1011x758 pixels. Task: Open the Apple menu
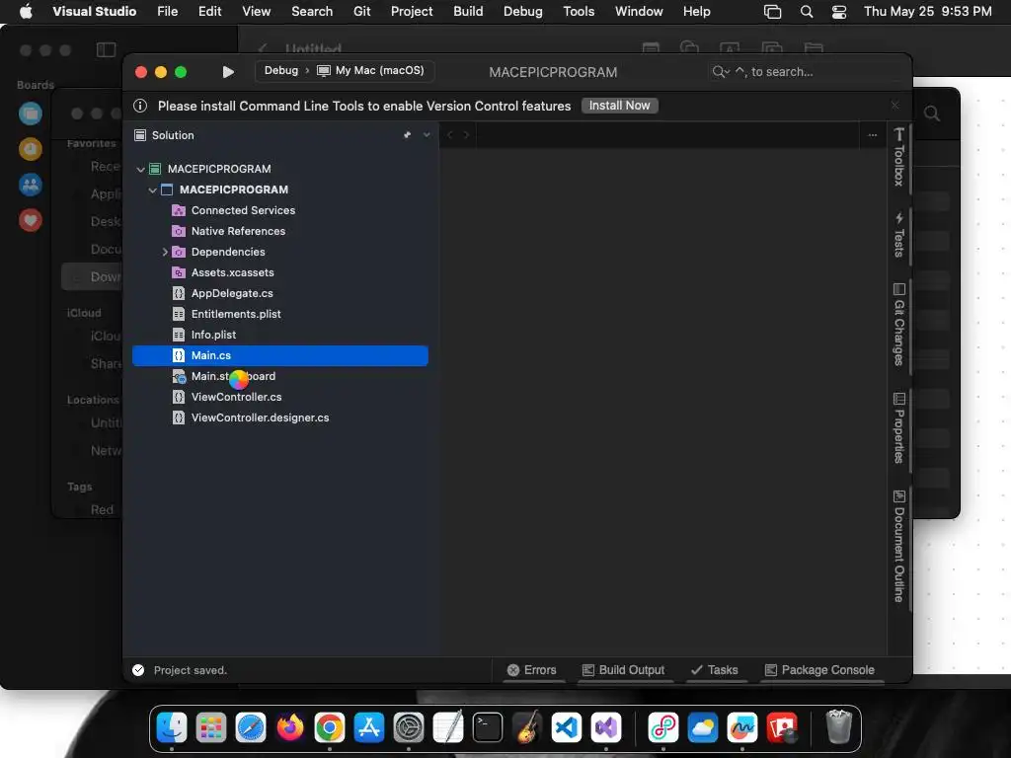coord(26,11)
